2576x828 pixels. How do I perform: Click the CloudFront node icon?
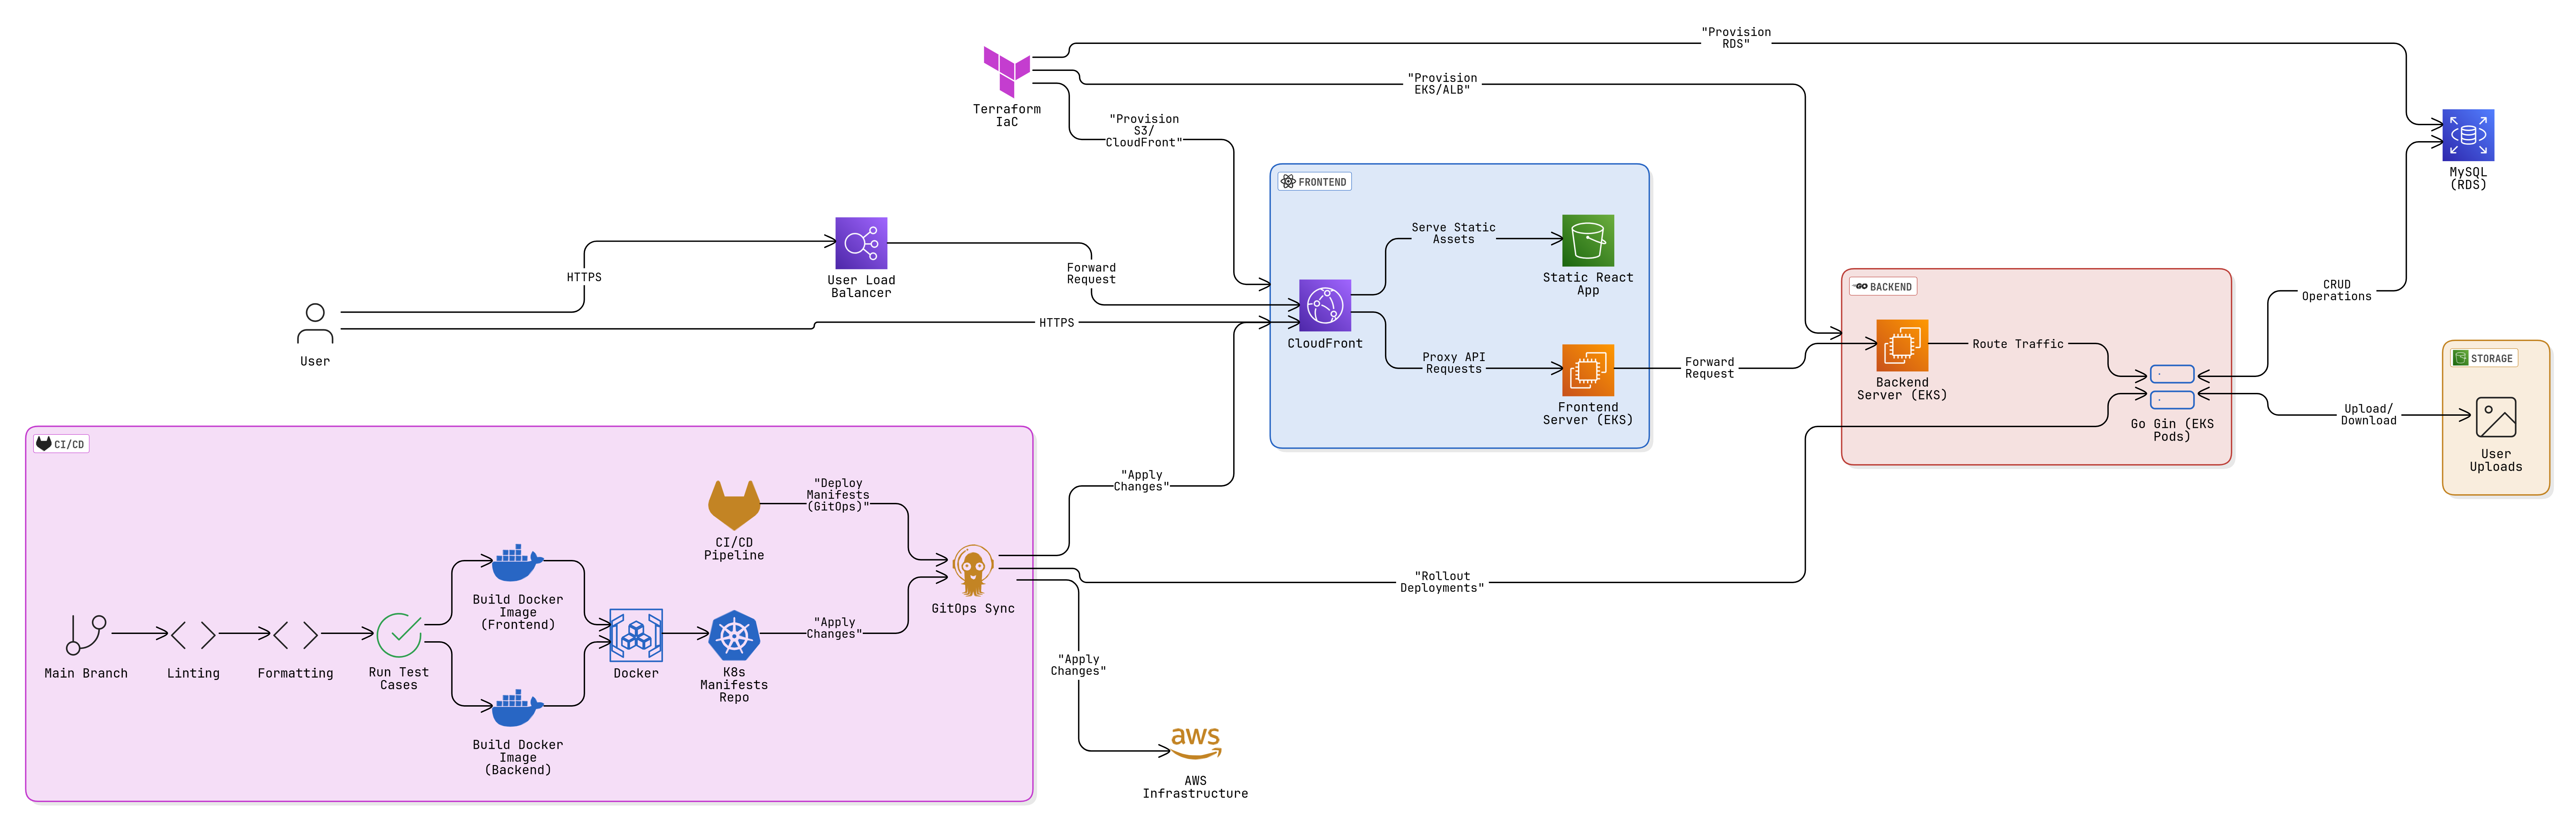pyautogui.click(x=1324, y=305)
